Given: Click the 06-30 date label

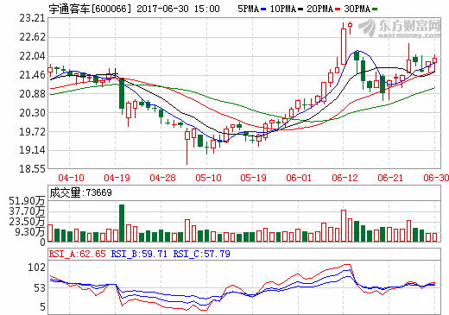Looking at the screenshot, I should 436,178.
